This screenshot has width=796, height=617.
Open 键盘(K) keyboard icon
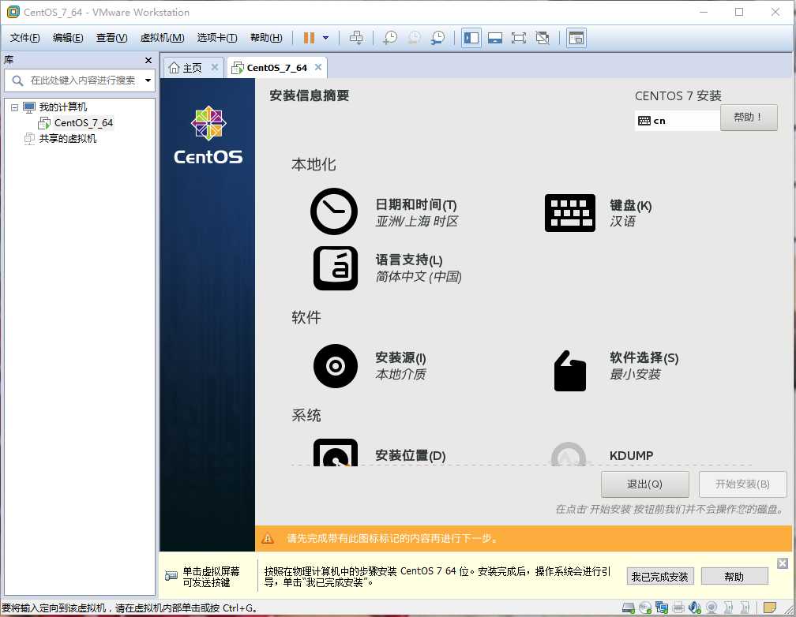tap(569, 212)
